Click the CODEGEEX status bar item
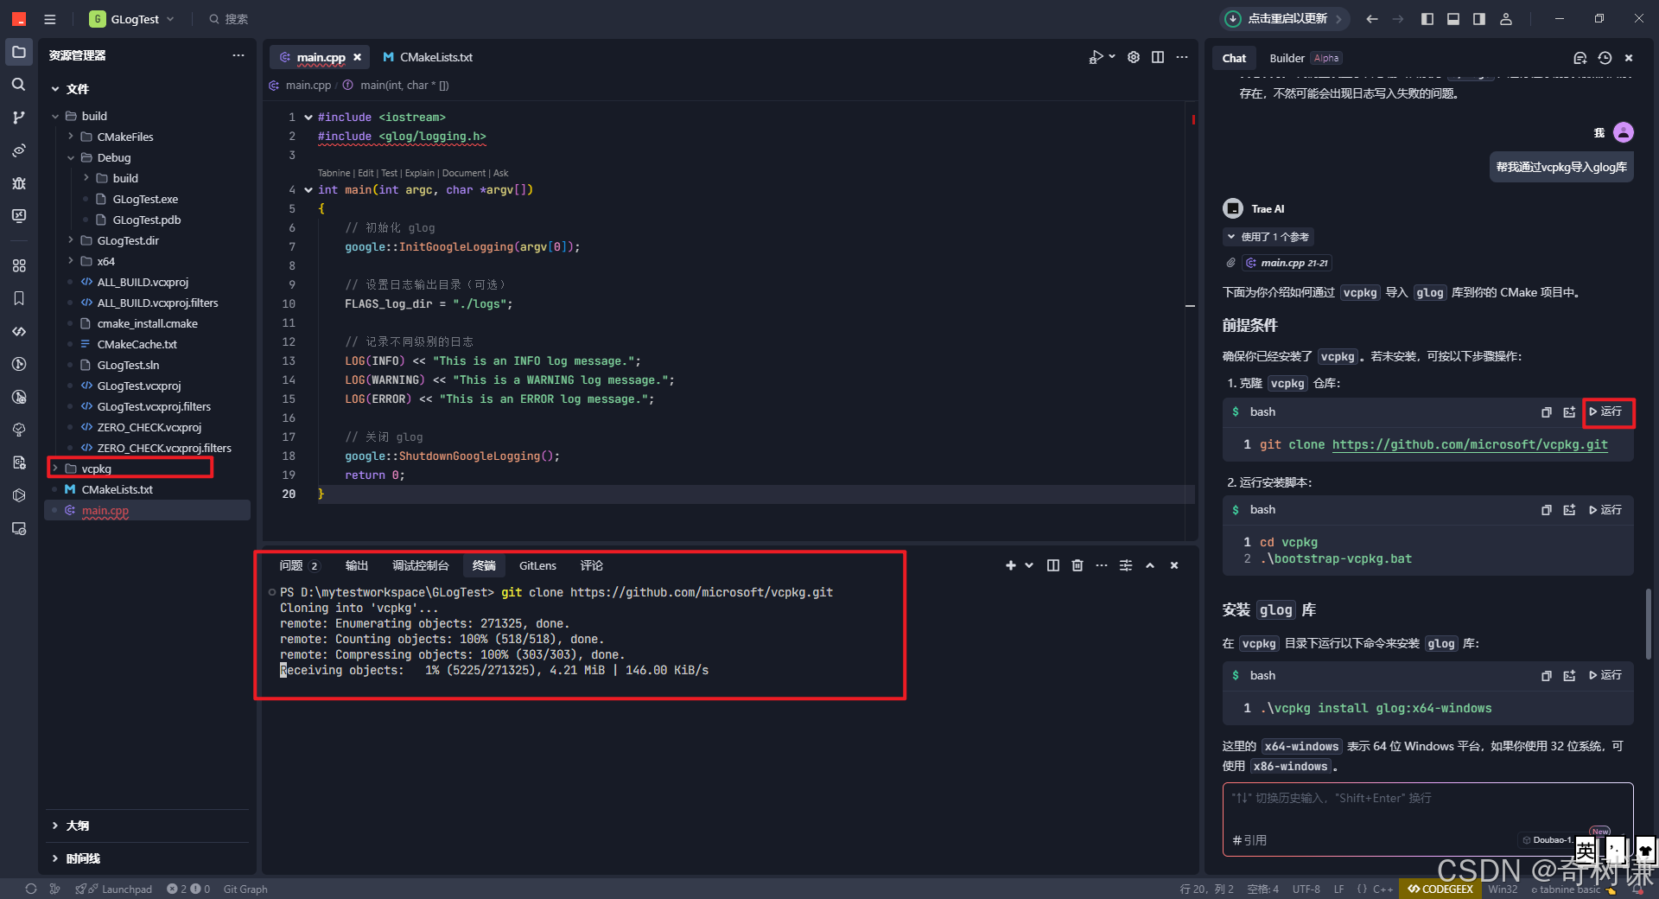This screenshot has width=1659, height=899. point(1440,889)
